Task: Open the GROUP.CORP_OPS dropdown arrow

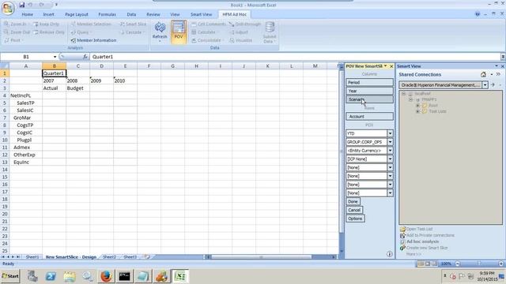Action: click(x=390, y=142)
